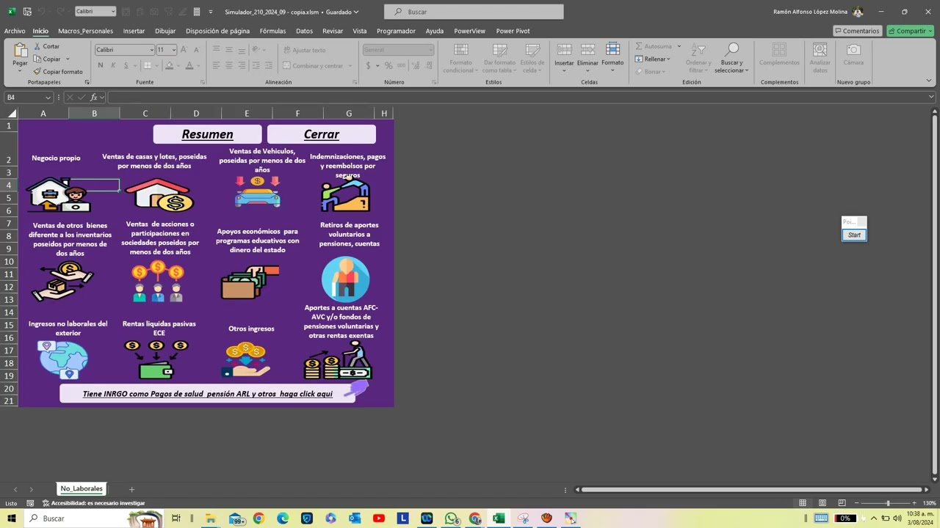Screen dimensions: 940x528
Task: Expand the Pegar options arrow
Action: [21, 71]
